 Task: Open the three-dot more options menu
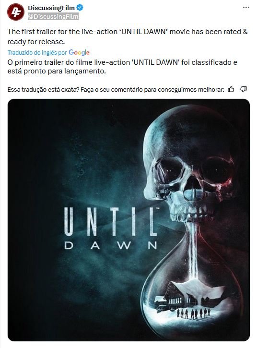tap(246, 8)
